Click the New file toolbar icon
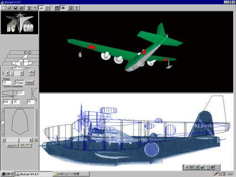Viewport: 236px width, 177px height. tap(4, 8)
